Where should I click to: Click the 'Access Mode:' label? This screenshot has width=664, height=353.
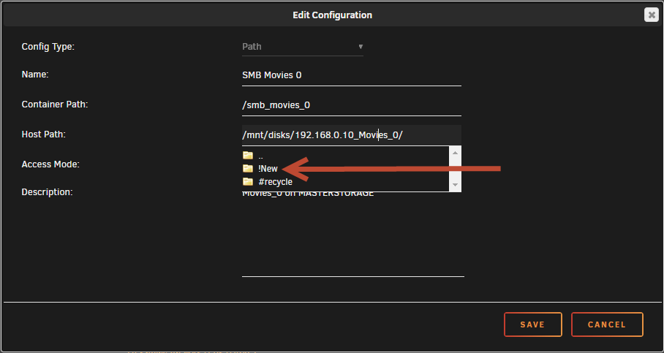coord(50,164)
